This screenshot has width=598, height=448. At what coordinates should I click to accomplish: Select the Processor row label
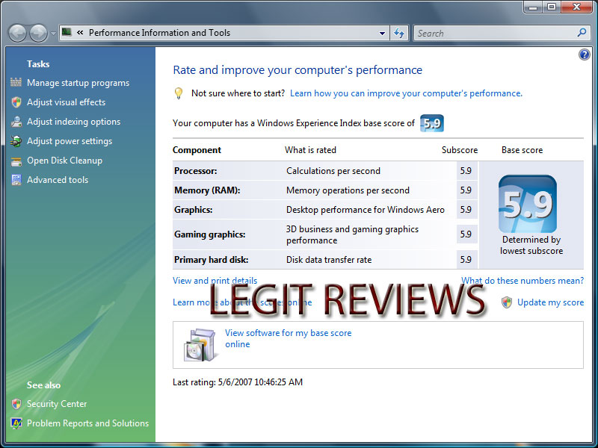coord(196,171)
